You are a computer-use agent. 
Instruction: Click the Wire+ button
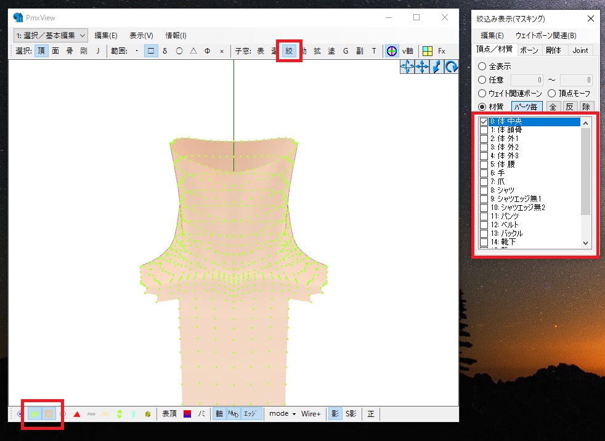click(x=311, y=414)
